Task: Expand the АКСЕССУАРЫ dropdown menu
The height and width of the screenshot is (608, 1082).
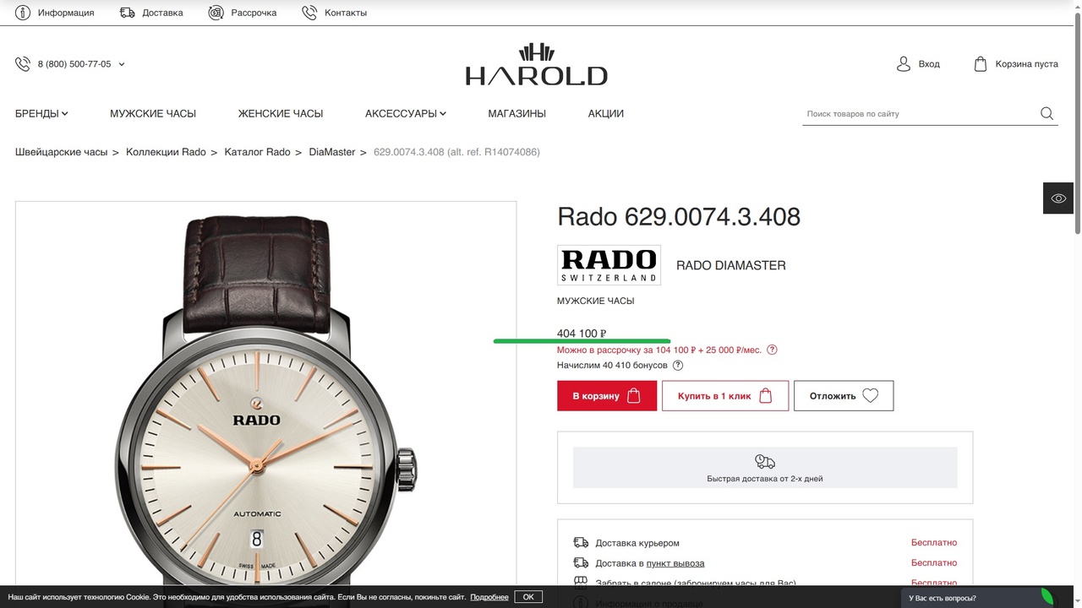Action: [406, 113]
